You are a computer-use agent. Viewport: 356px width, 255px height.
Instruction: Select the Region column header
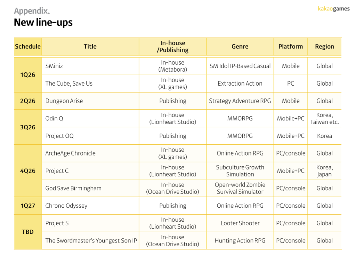coord(324,47)
